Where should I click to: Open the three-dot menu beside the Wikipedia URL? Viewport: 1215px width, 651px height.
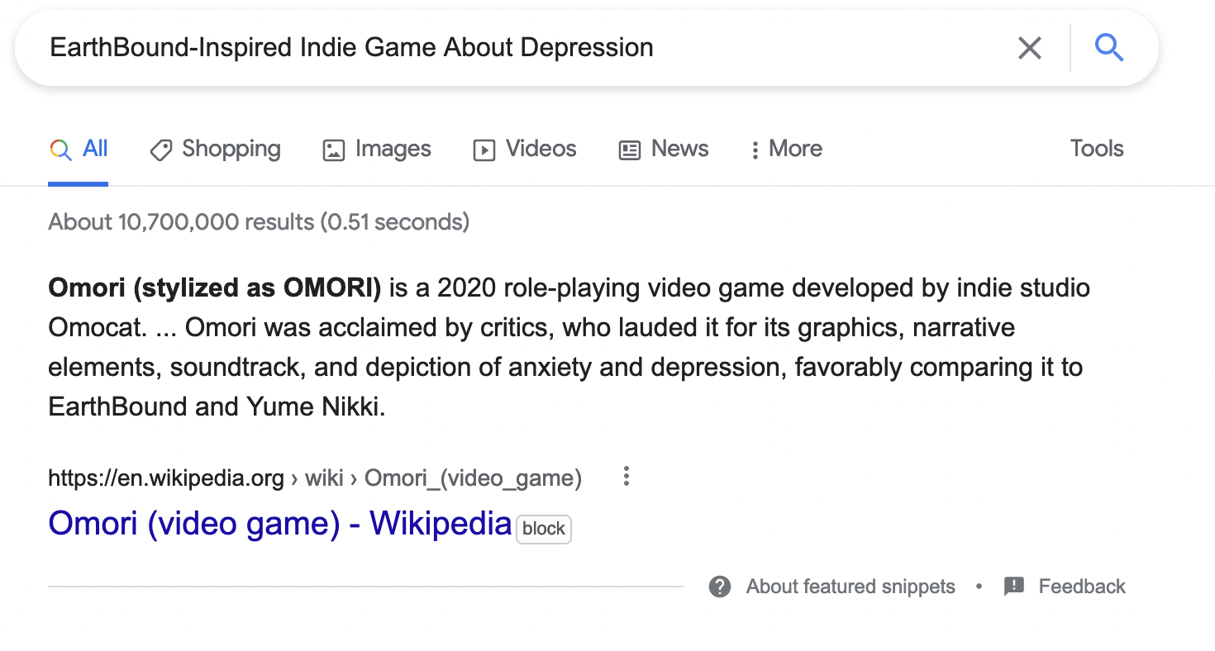click(x=626, y=477)
